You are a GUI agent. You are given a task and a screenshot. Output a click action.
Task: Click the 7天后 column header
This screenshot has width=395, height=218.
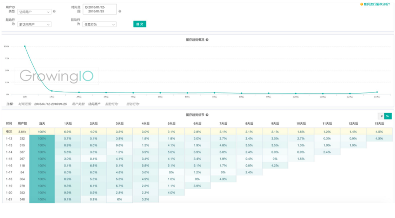click(x=223, y=123)
